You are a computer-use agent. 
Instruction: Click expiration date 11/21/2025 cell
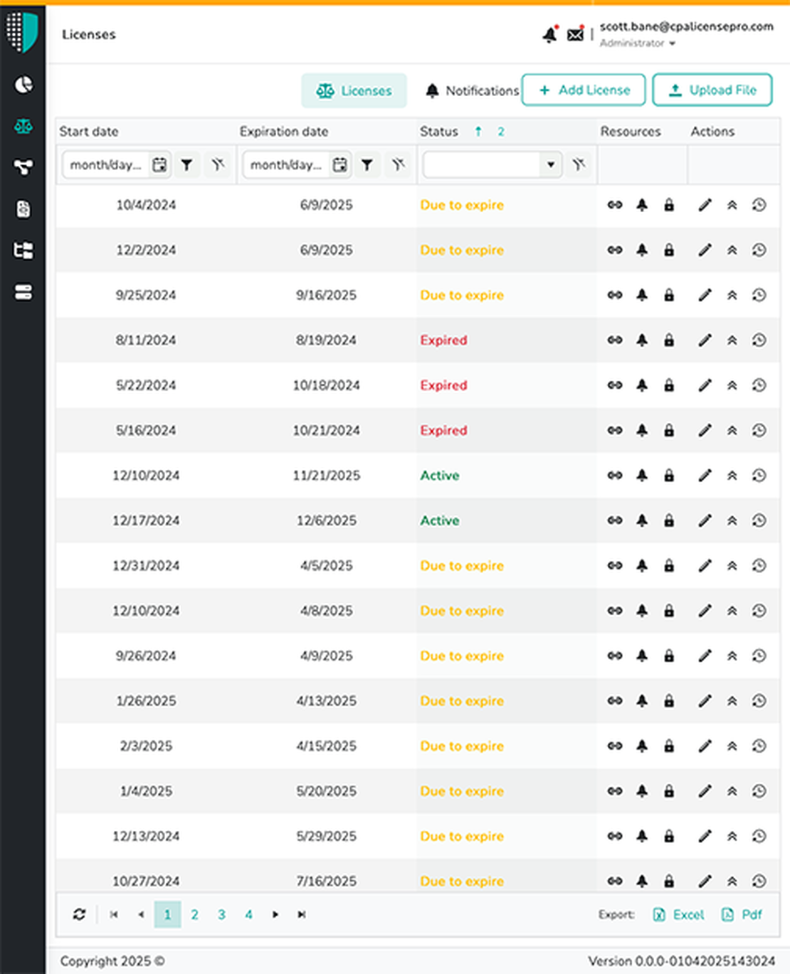[x=327, y=476]
